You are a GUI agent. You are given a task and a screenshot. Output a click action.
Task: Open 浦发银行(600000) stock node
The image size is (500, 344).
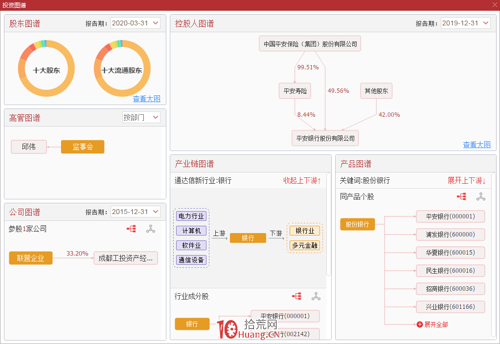450,235
